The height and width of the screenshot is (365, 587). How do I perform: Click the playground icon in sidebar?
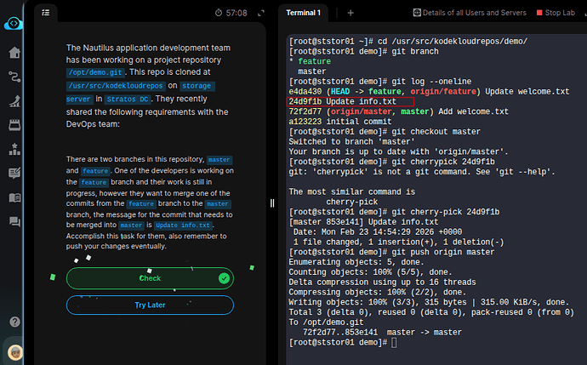[14, 100]
